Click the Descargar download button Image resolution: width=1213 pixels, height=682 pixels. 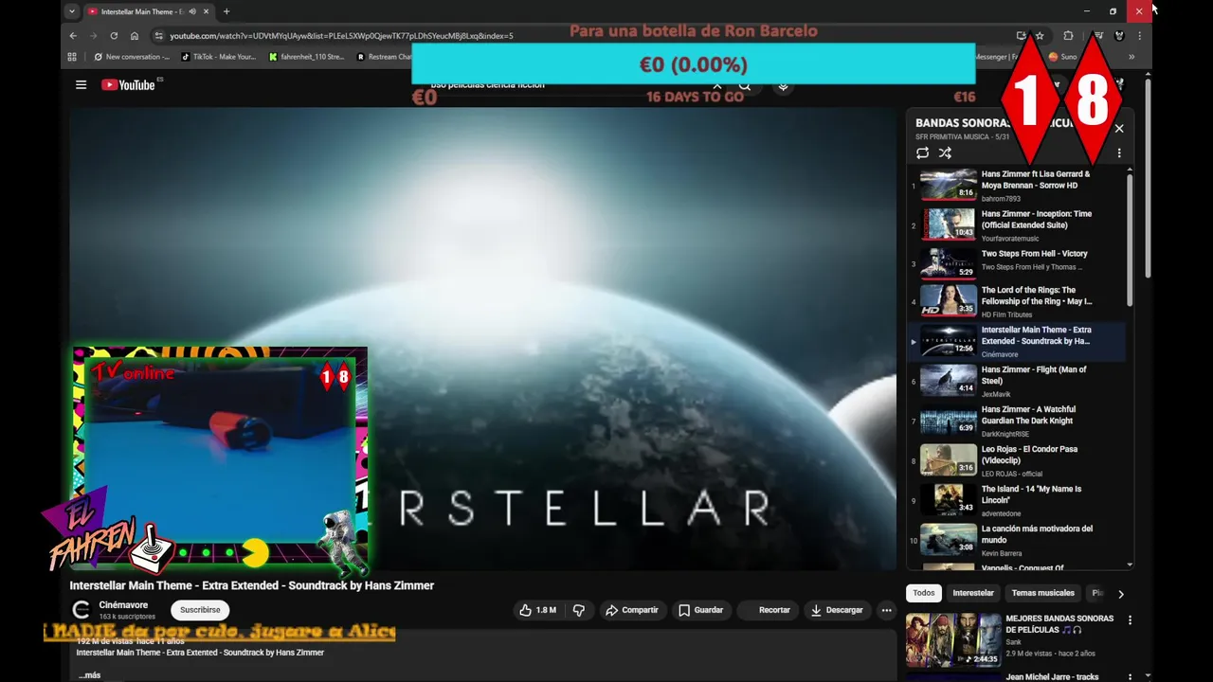pyautogui.click(x=838, y=610)
